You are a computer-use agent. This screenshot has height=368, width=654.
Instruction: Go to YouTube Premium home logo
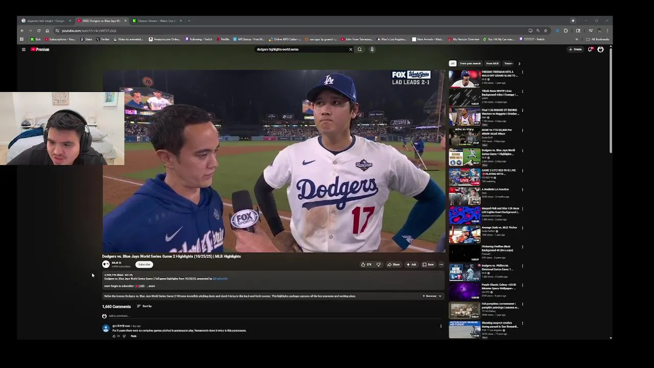(40, 50)
